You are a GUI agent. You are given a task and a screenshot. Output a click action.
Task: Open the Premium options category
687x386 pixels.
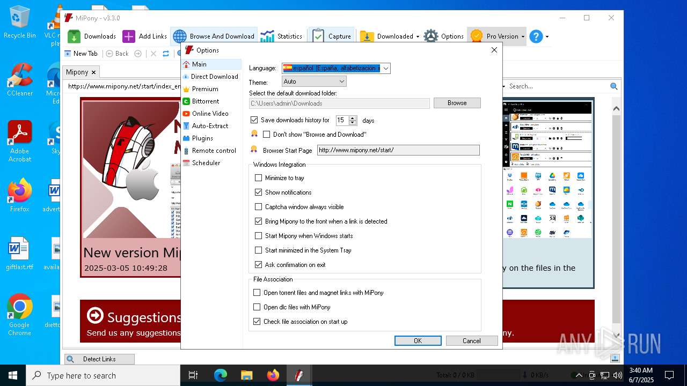pyautogui.click(x=211, y=89)
